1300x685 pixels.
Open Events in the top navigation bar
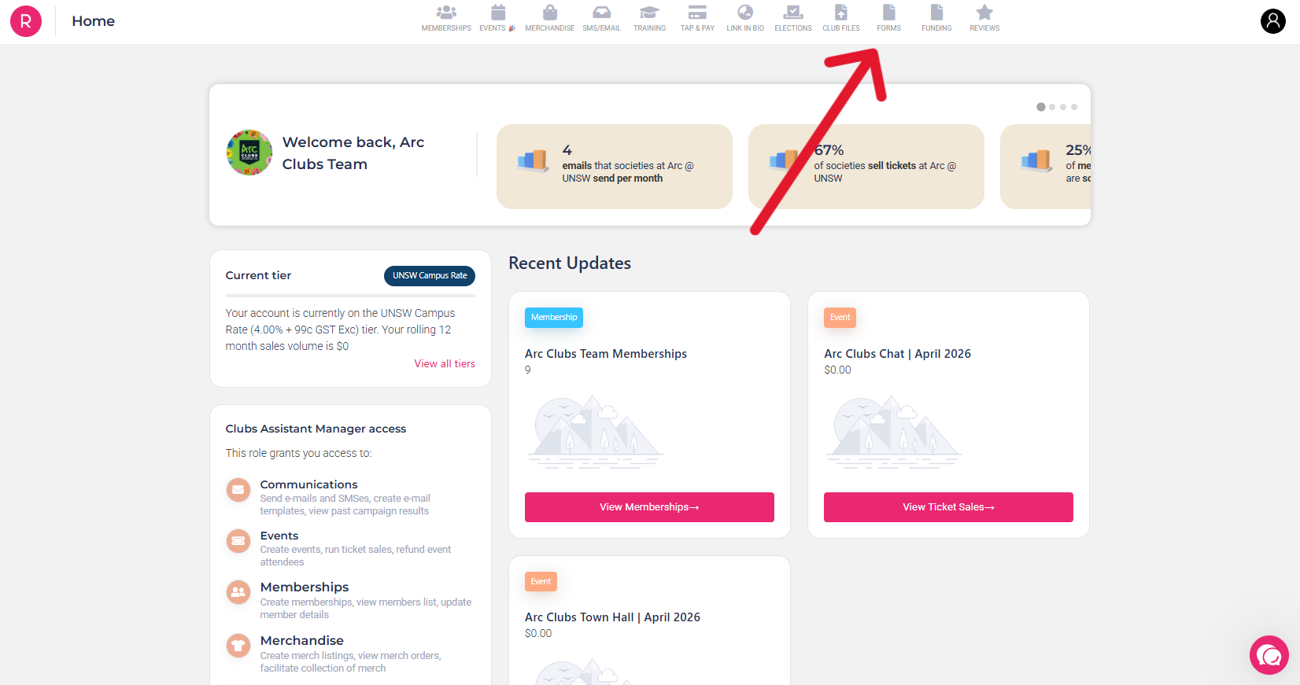[497, 18]
